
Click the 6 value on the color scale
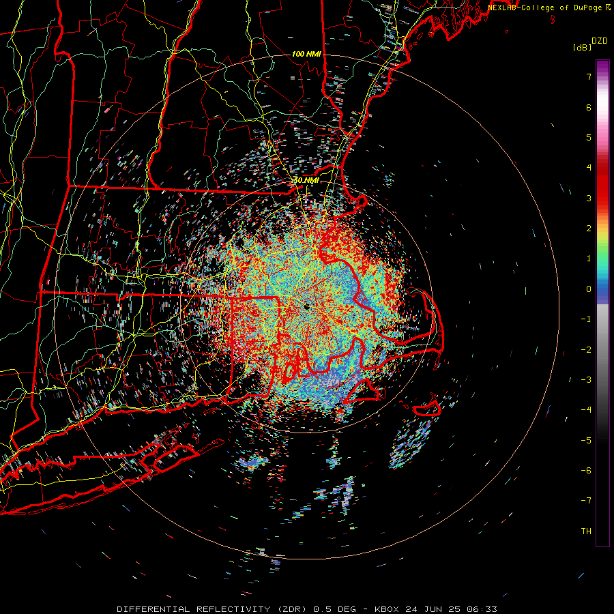589,107
